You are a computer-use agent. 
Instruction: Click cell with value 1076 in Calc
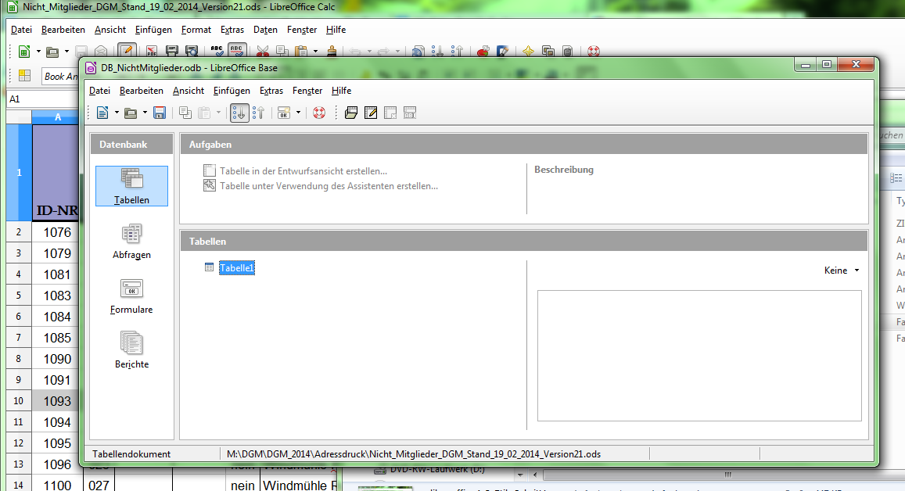click(x=56, y=232)
